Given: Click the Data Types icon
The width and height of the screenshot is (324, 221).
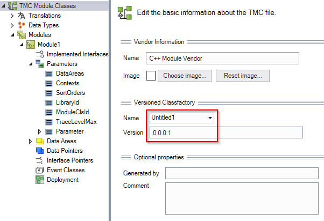Looking at the screenshot, I should [x=22, y=25].
